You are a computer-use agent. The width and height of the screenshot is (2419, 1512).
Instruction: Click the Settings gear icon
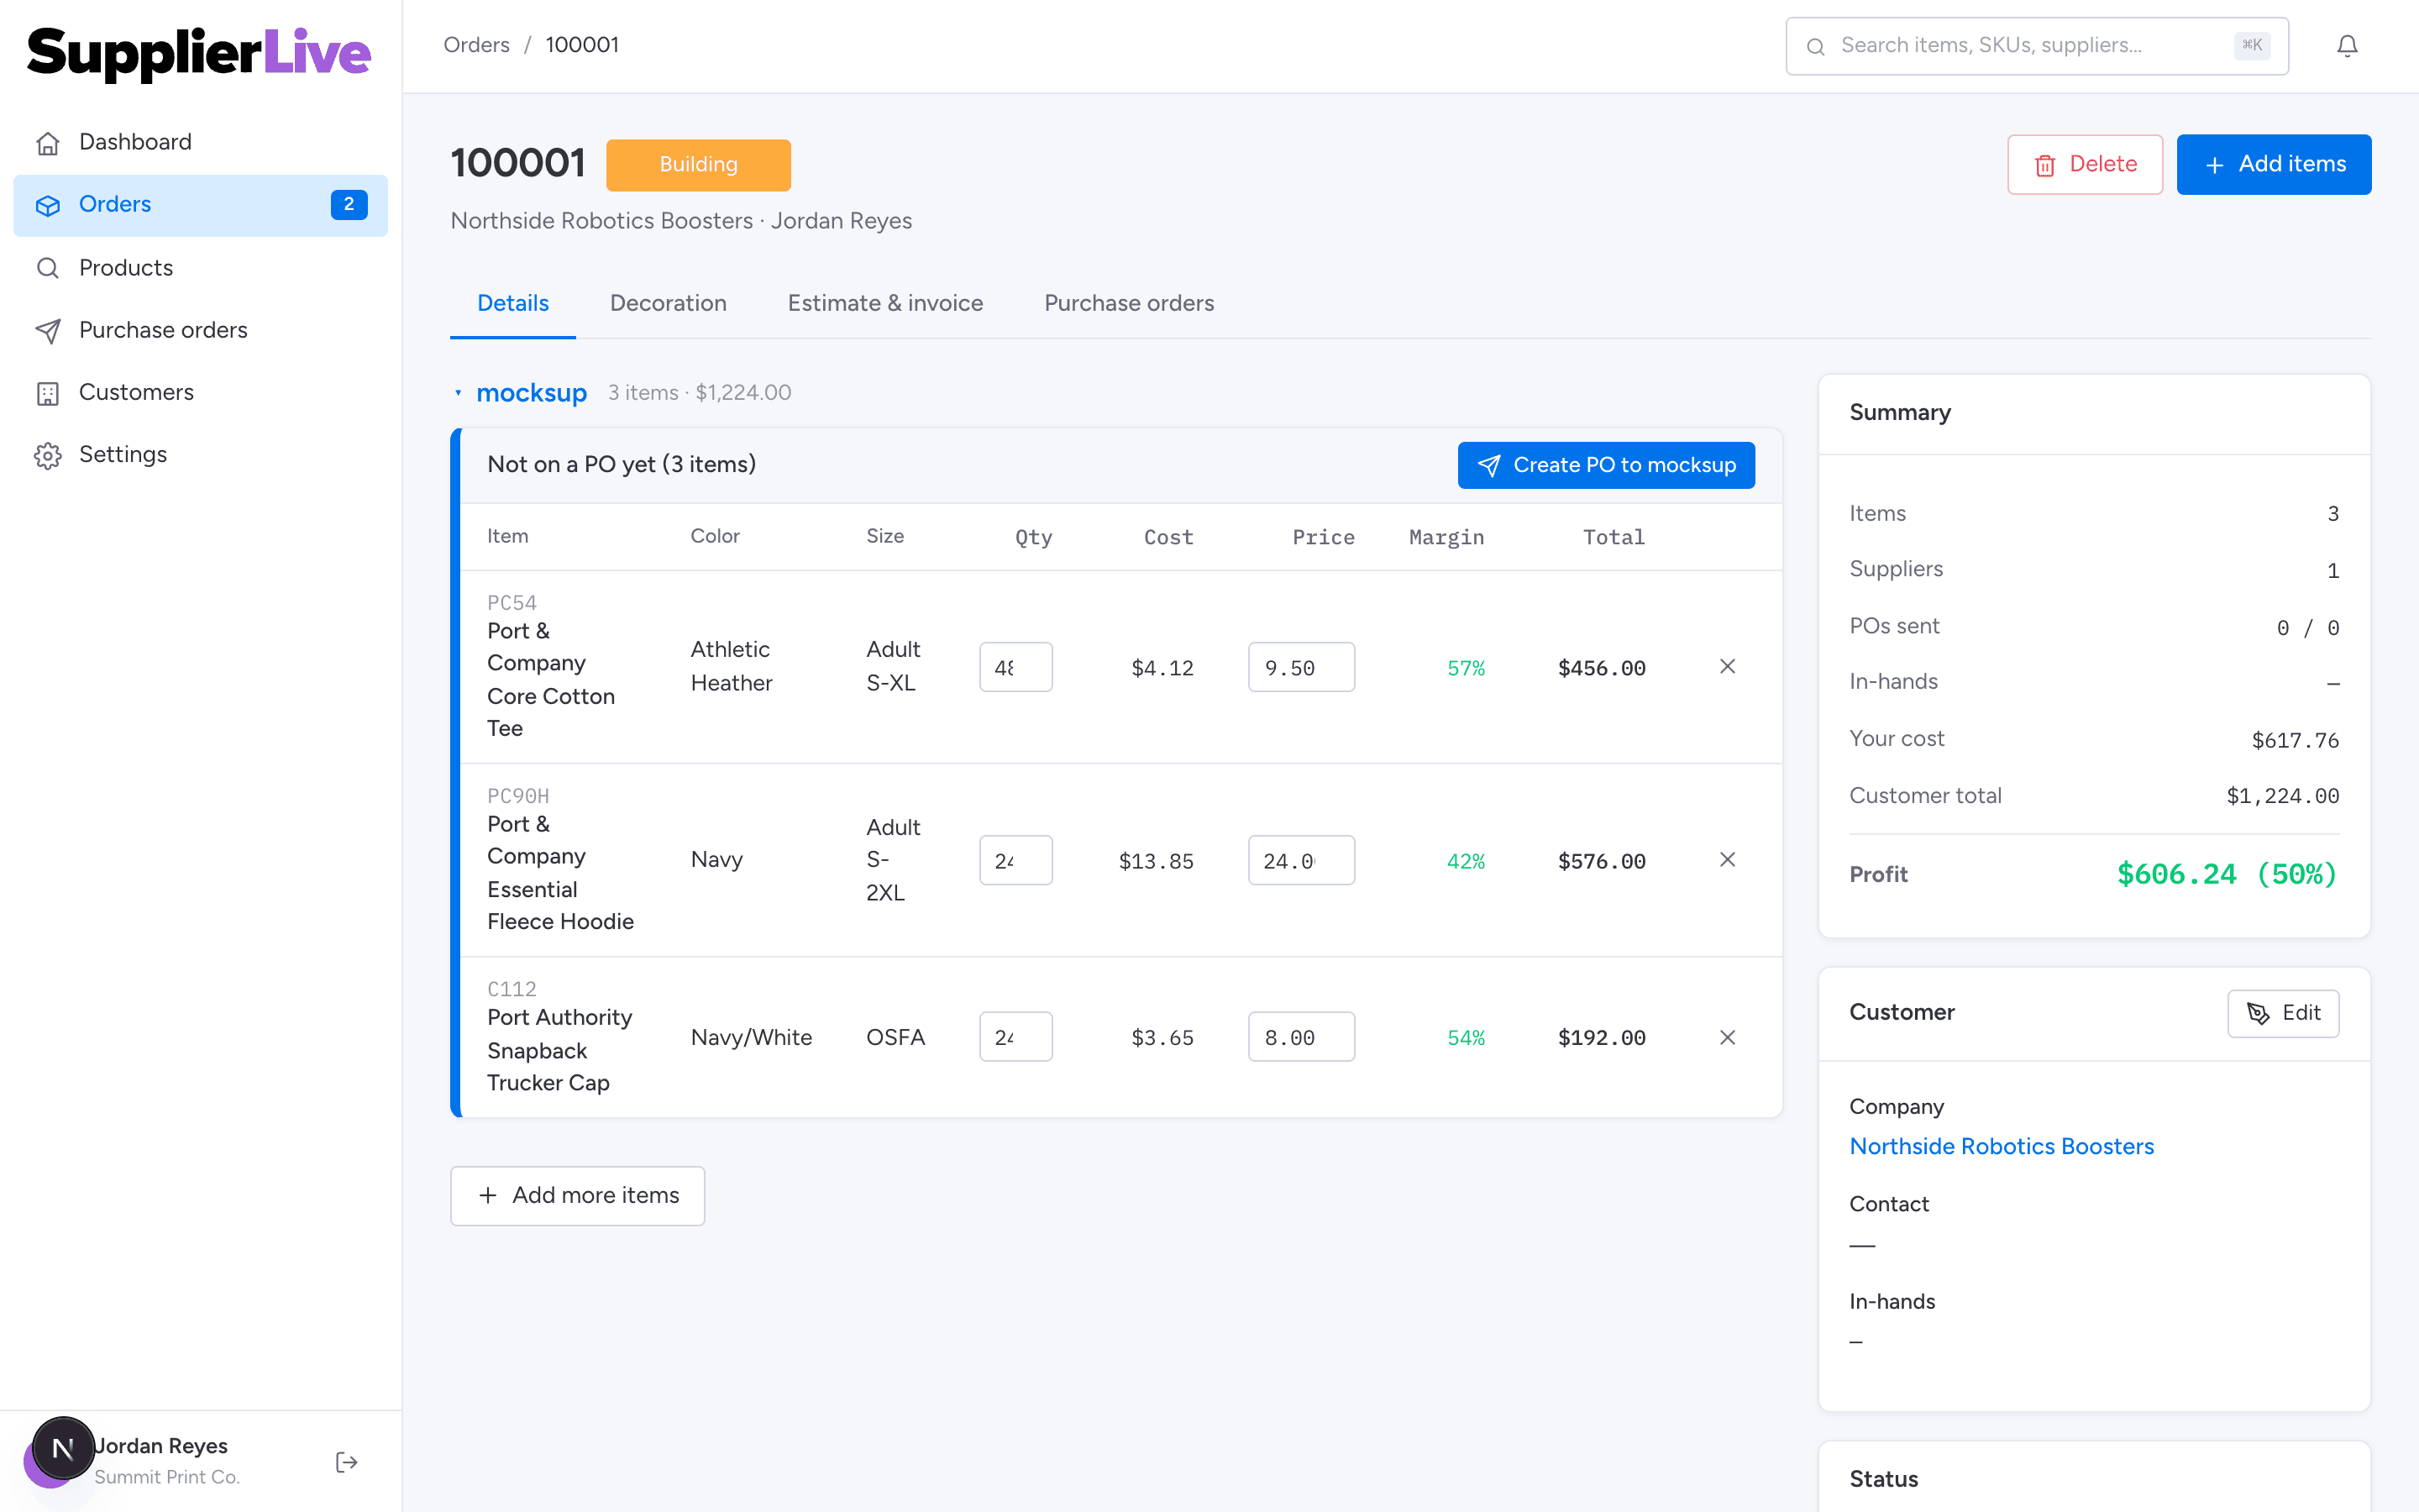[47, 455]
